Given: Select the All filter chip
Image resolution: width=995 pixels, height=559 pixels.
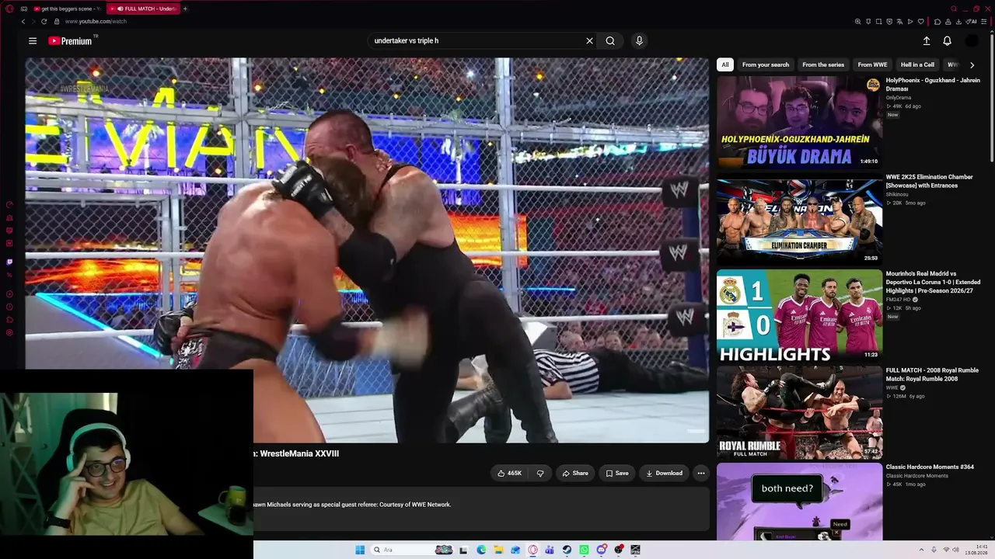Looking at the screenshot, I should point(725,65).
